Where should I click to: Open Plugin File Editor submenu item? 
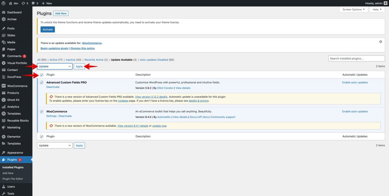[x=13, y=179]
